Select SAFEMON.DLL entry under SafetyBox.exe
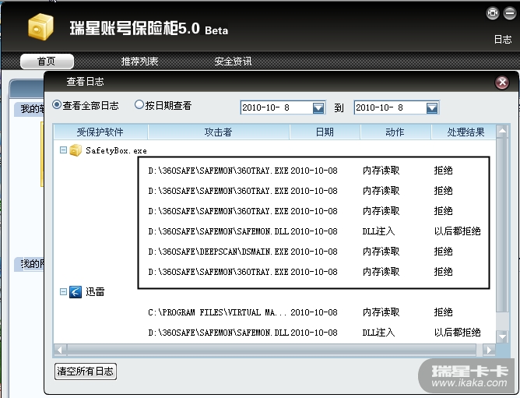 [x=218, y=231]
